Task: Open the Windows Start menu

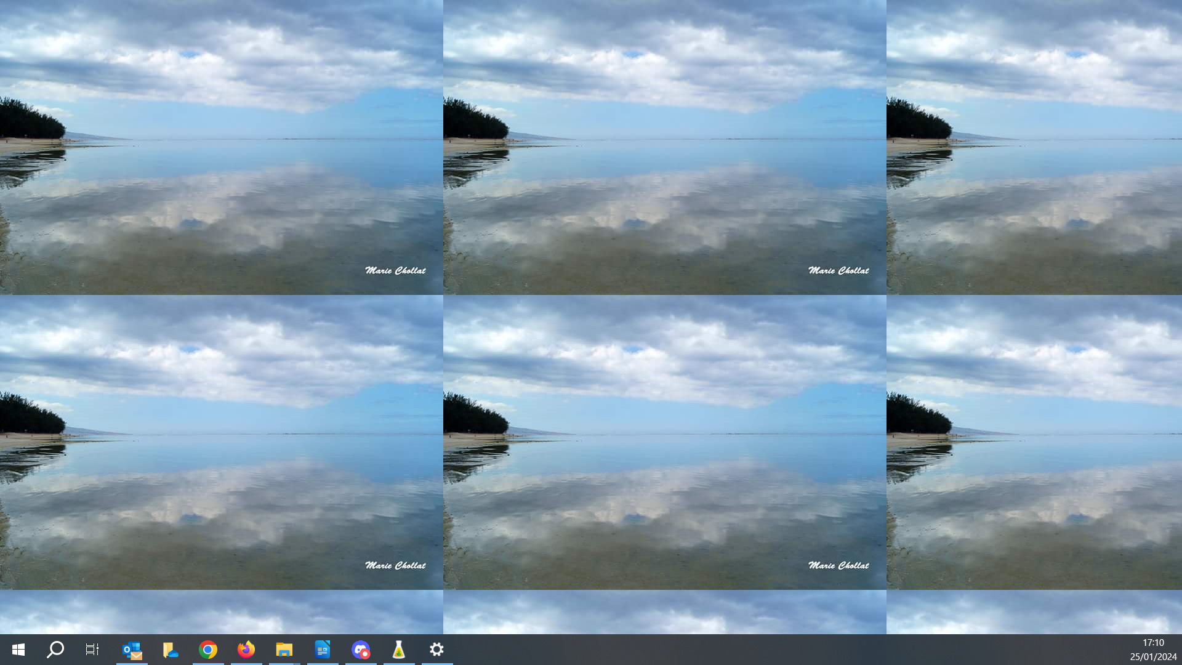Action: tap(18, 650)
